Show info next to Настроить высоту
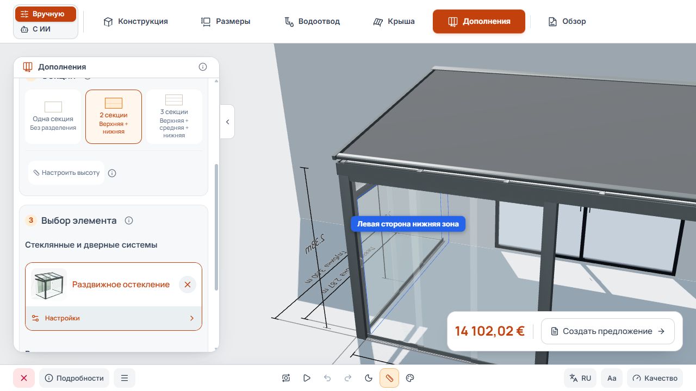This screenshot has width=696, height=391. [x=112, y=173]
